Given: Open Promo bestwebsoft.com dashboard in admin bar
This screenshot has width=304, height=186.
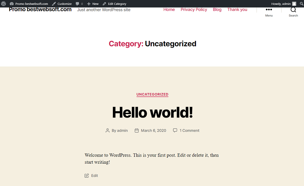Looking at the screenshot, I should pos(29,4).
